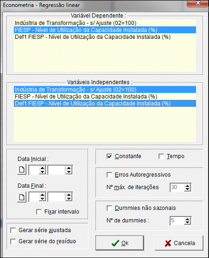Open the calendar icon for Data Final
Image resolution: width=209 pixels, height=258 pixels.
tap(22, 197)
